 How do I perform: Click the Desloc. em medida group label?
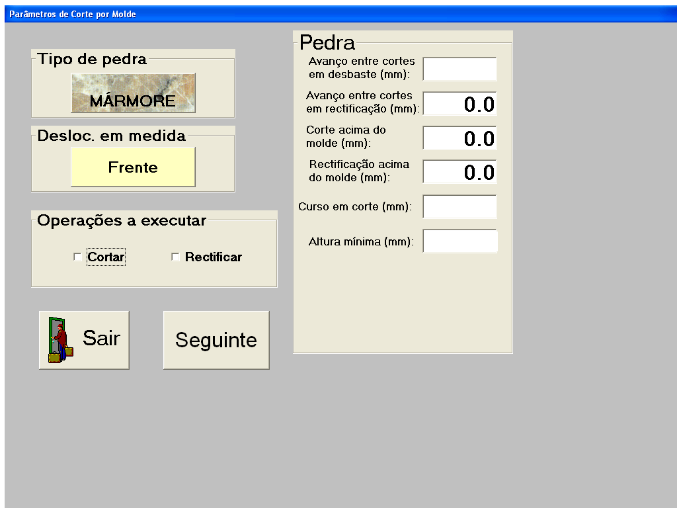point(111,136)
